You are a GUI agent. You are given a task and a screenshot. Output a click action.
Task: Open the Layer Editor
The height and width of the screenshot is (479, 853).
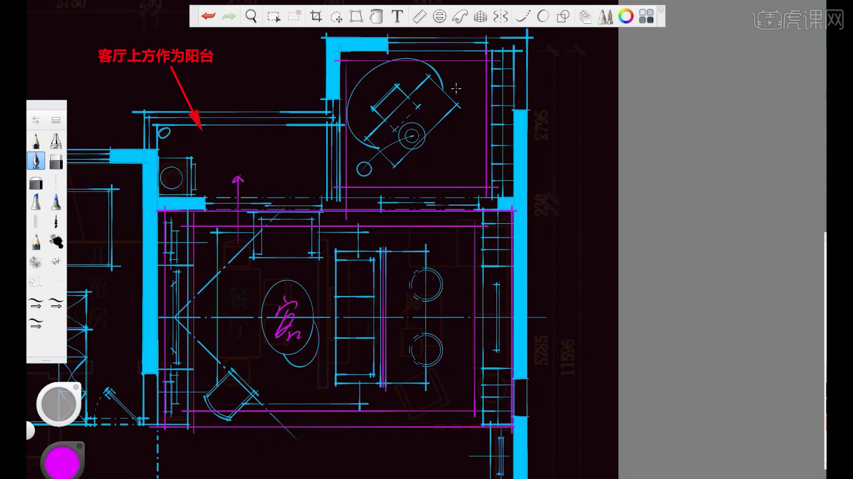pos(585,17)
